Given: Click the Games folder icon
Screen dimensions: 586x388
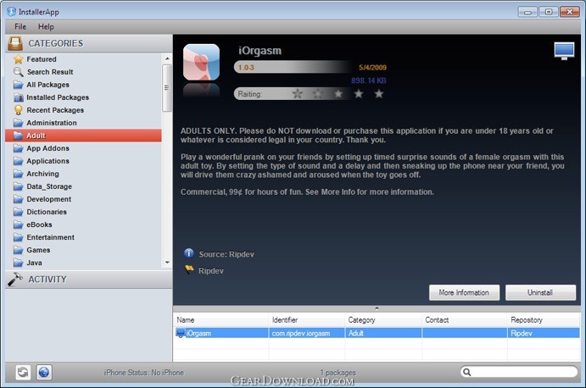Looking at the screenshot, I should tap(18, 250).
